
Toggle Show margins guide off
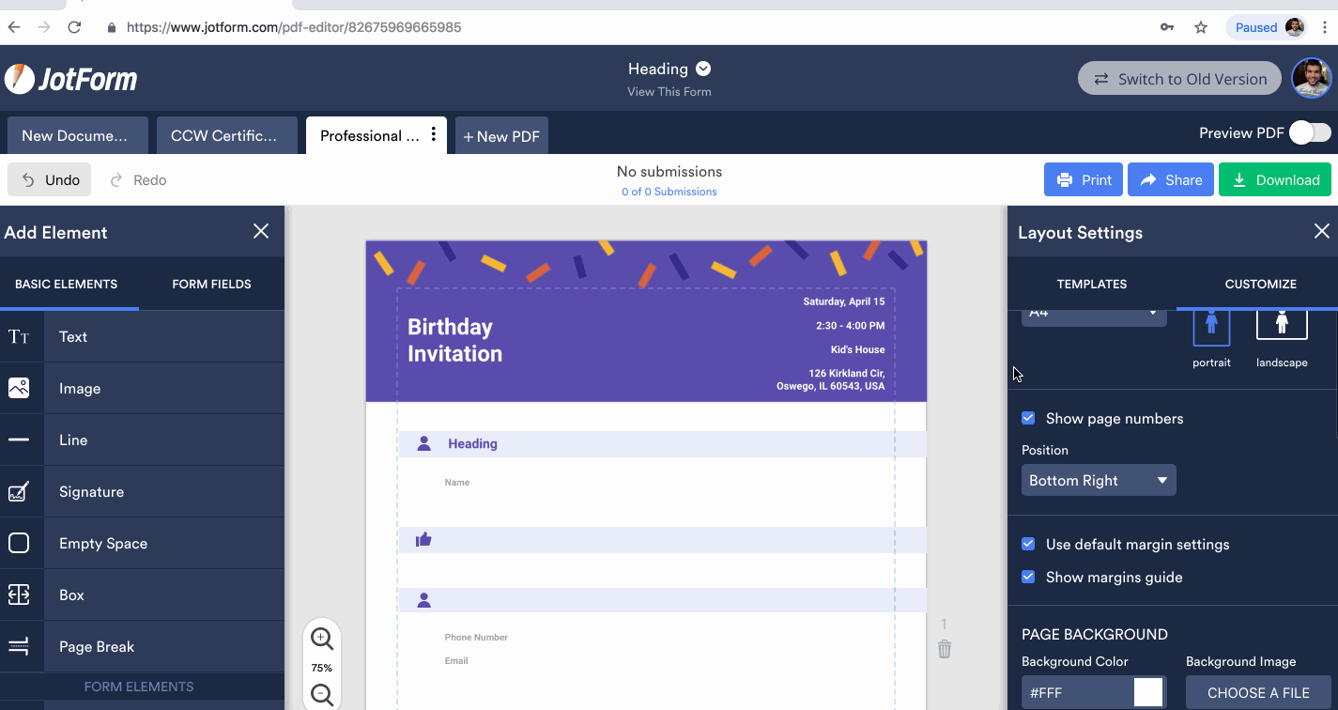1027,577
